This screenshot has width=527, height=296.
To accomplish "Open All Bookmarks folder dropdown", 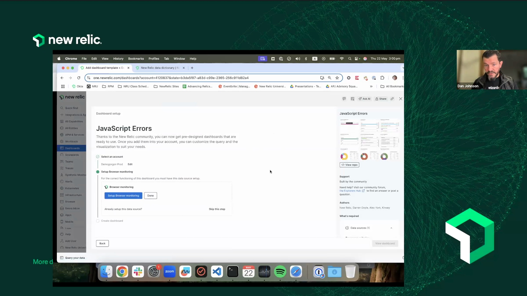I will [x=392, y=86].
